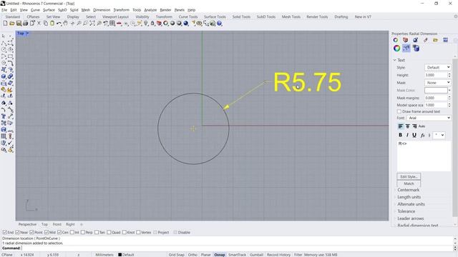The height and width of the screenshot is (257, 458).
Task: Click the Help question mark icon
Action: (220, 24)
